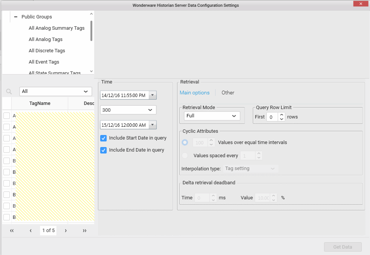Select All Discrete Tags group

click(47, 51)
